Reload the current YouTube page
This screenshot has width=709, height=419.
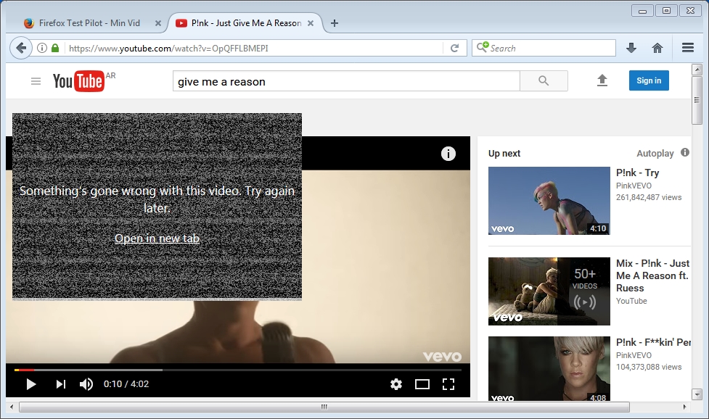tap(455, 48)
